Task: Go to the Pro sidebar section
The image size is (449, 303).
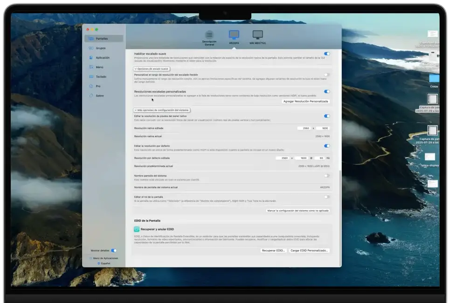Action: pos(97,86)
